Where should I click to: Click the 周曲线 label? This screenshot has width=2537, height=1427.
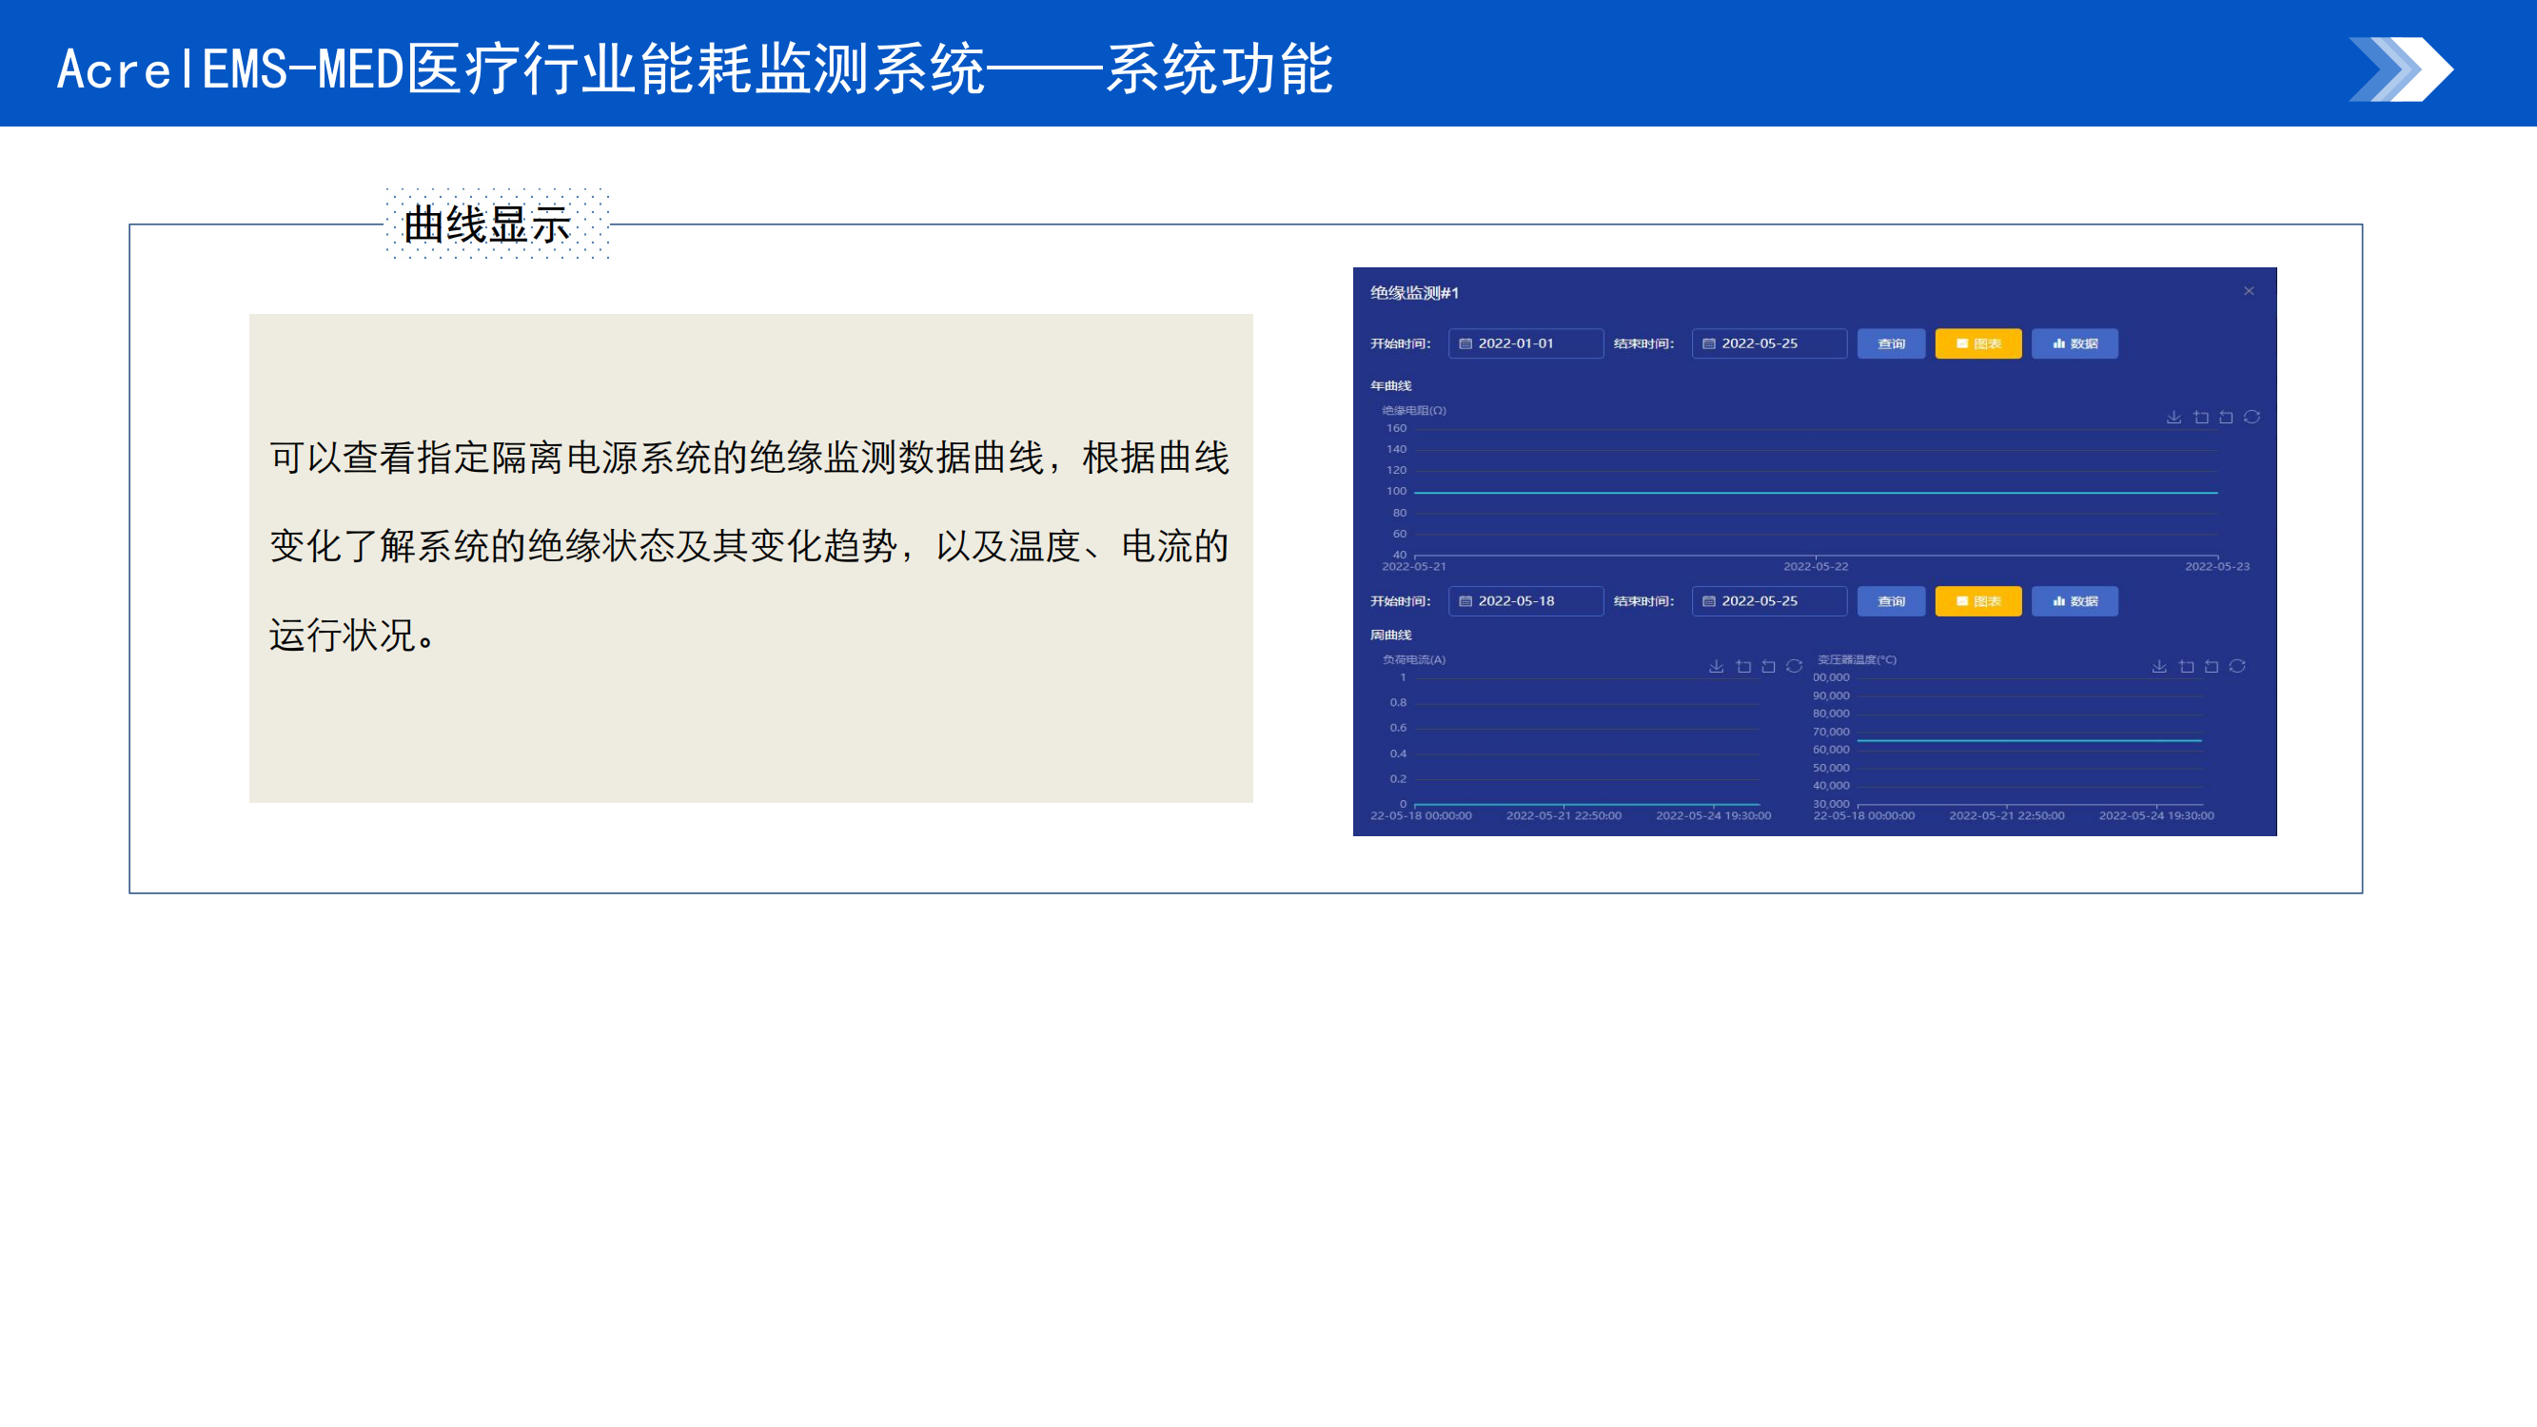tap(1390, 635)
